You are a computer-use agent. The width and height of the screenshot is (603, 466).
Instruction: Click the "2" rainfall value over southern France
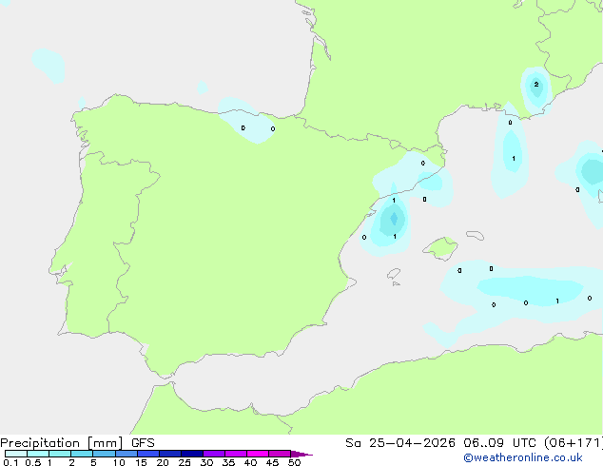pos(536,85)
